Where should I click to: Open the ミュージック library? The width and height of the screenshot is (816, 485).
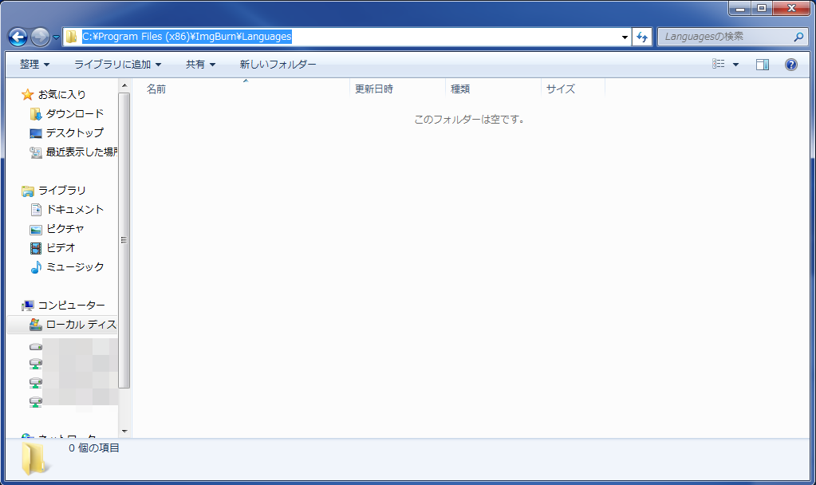[75, 267]
